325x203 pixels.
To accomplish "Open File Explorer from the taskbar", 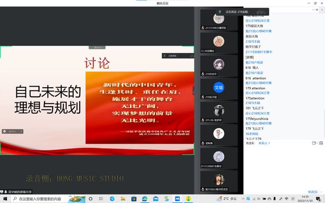I will 123,199.
